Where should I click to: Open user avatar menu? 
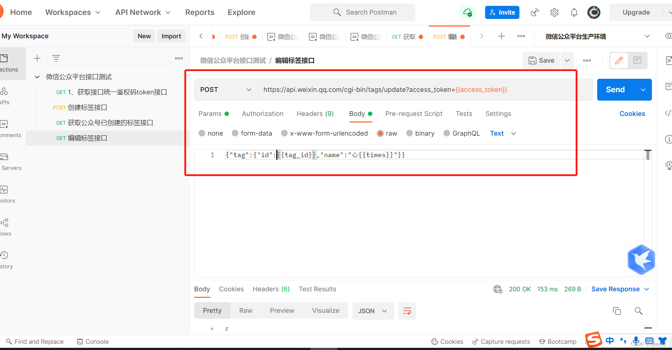(x=594, y=12)
